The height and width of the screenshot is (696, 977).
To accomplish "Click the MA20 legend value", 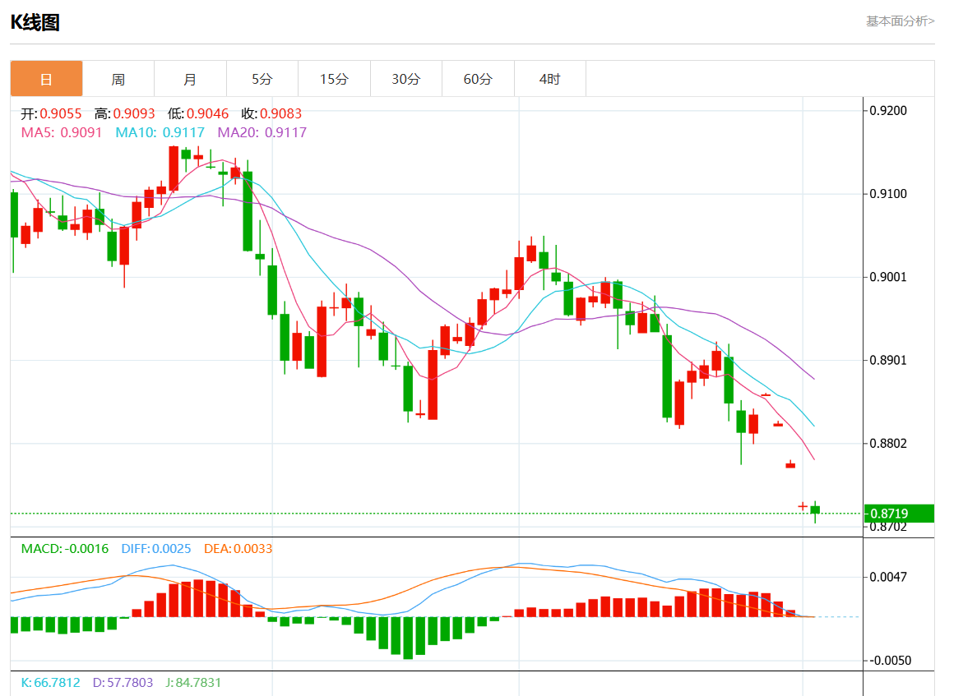I will click(x=262, y=132).
